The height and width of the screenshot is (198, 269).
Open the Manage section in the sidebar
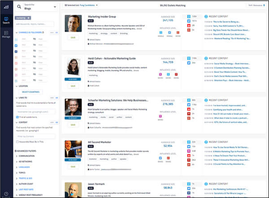[x=6, y=34]
